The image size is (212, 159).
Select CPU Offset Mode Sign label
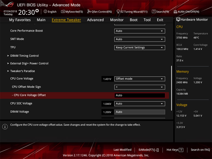click(26, 87)
